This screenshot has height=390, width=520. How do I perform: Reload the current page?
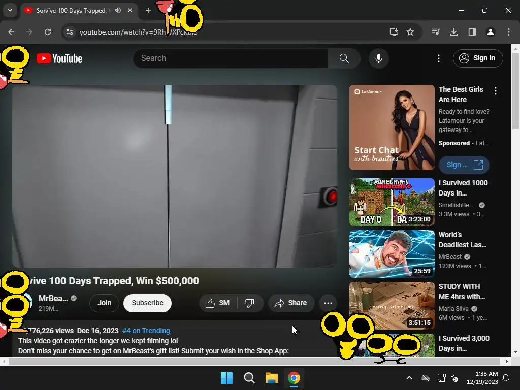[48, 32]
